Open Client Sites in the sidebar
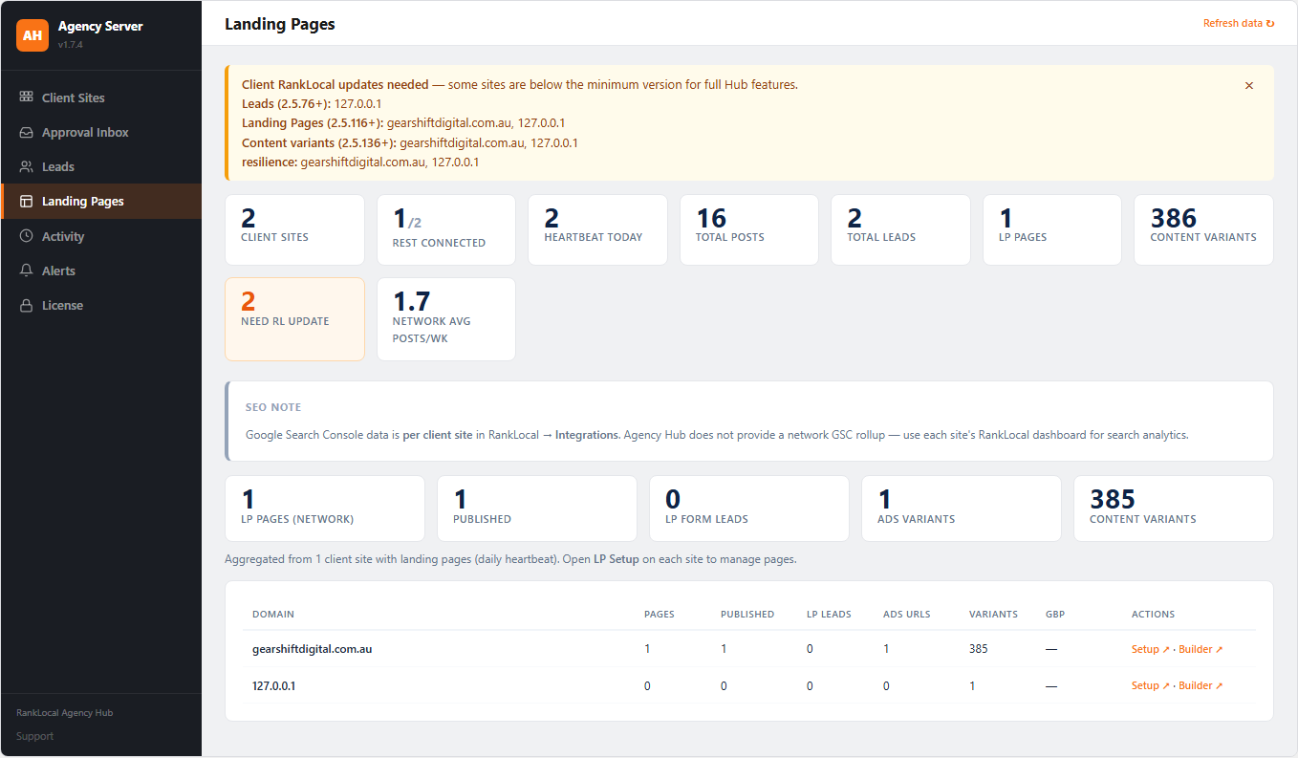The image size is (1298, 758). 101,97
